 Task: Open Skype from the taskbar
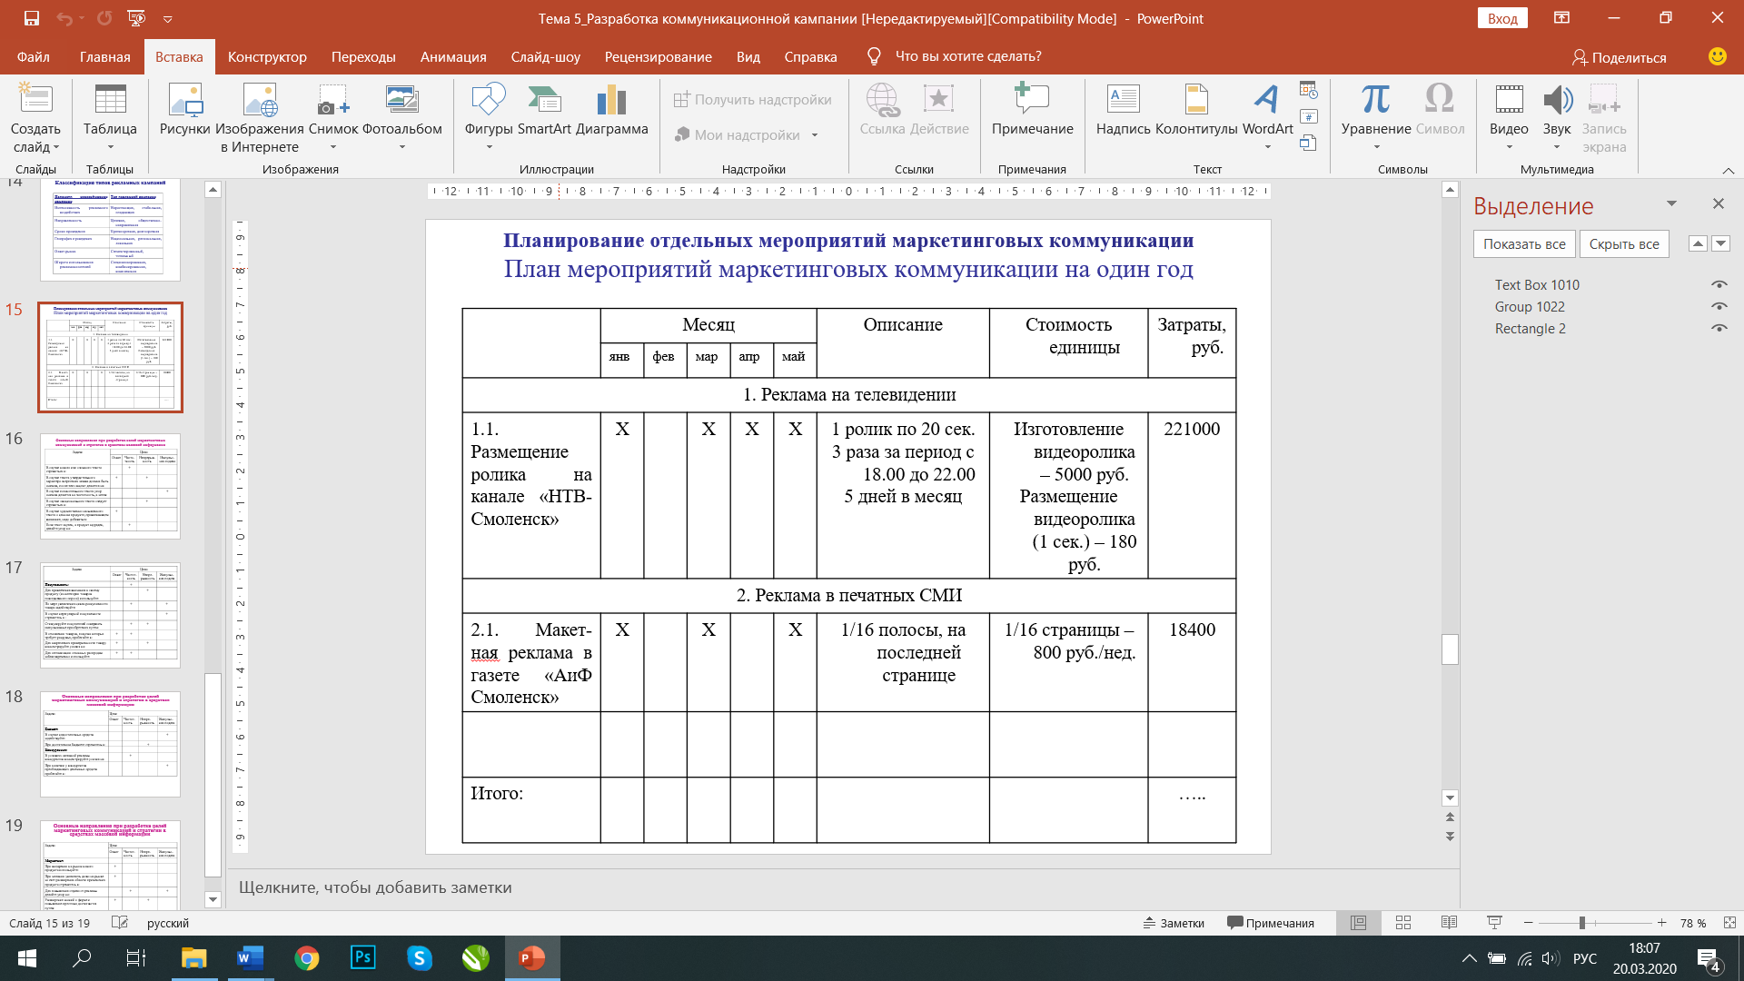pyautogui.click(x=419, y=957)
